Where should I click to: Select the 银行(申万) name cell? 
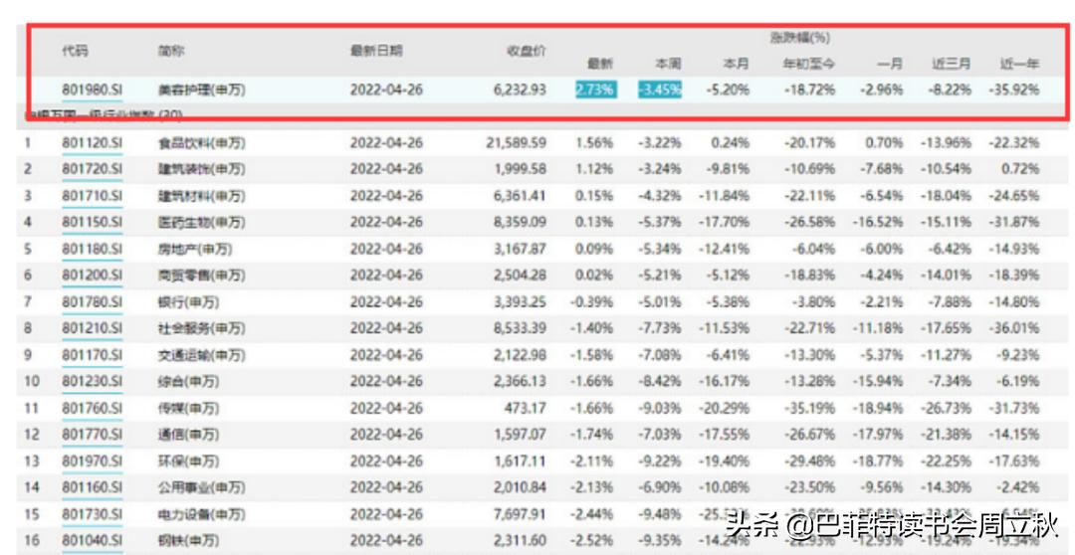tap(188, 302)
